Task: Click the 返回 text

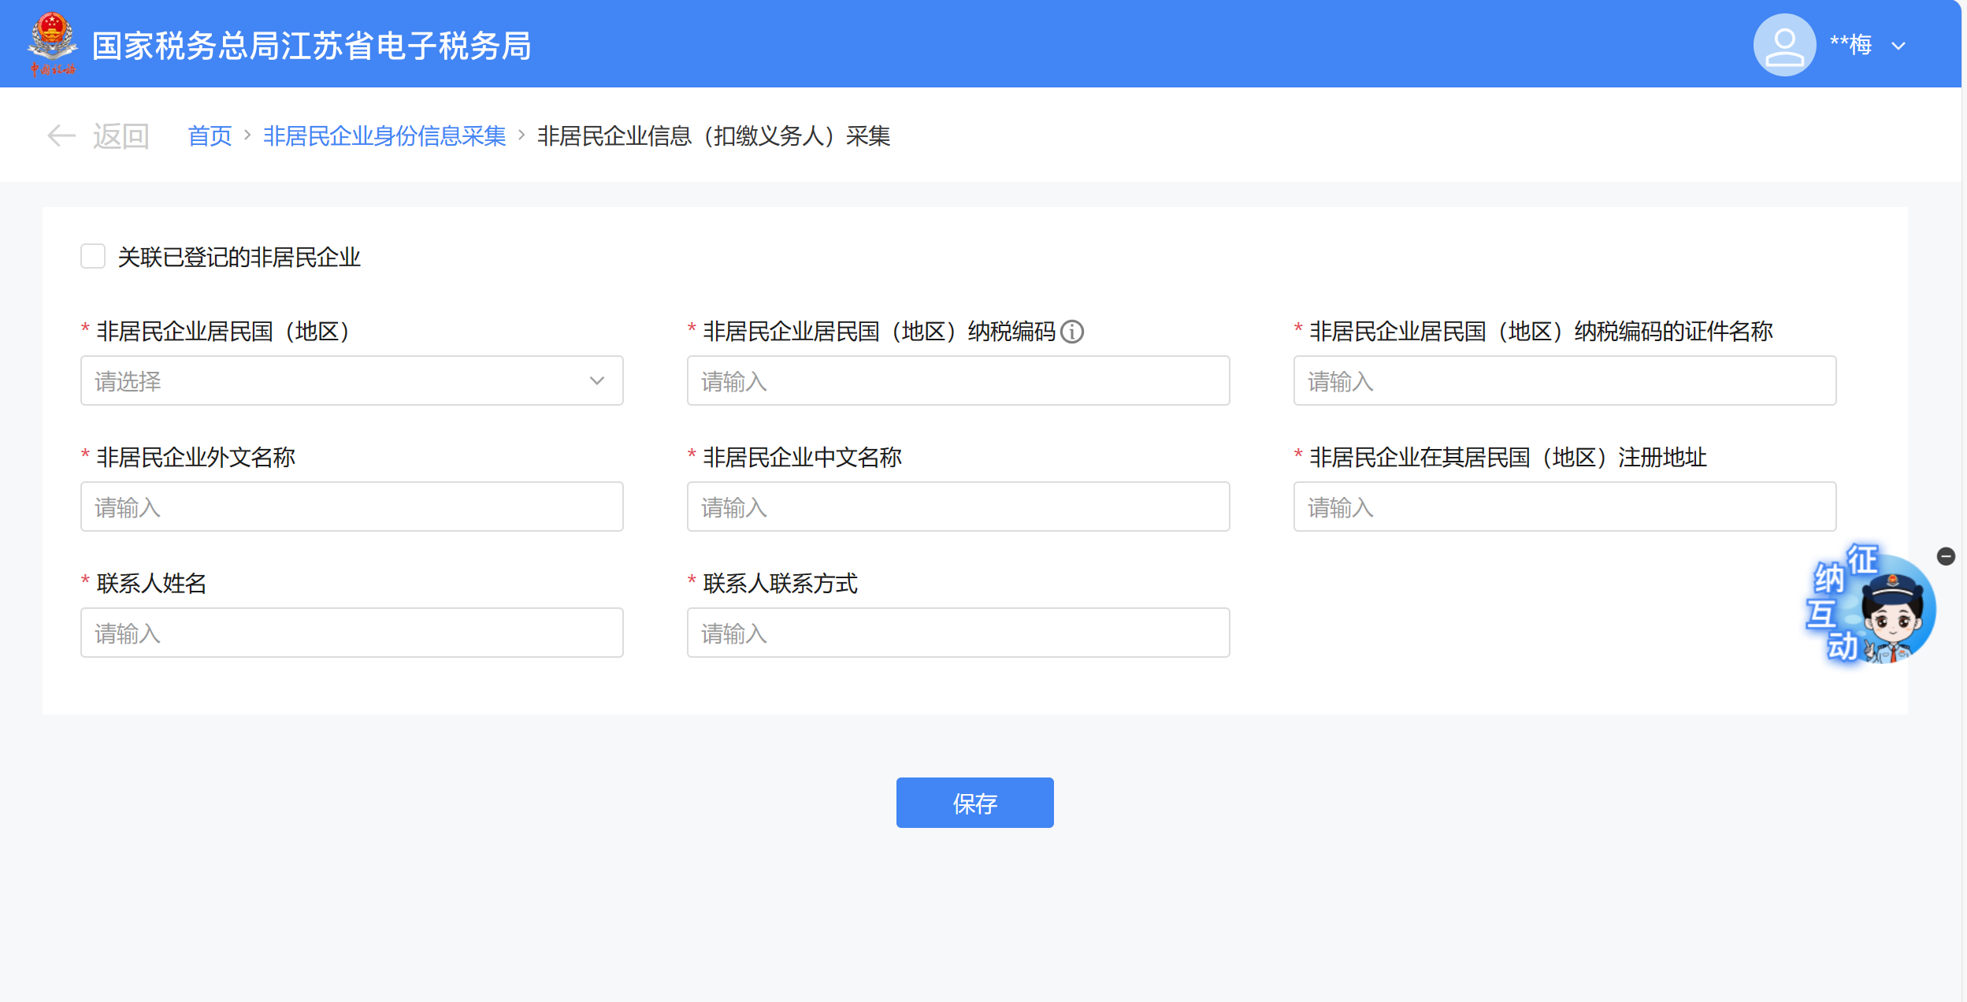Action: tap(121, 136)
